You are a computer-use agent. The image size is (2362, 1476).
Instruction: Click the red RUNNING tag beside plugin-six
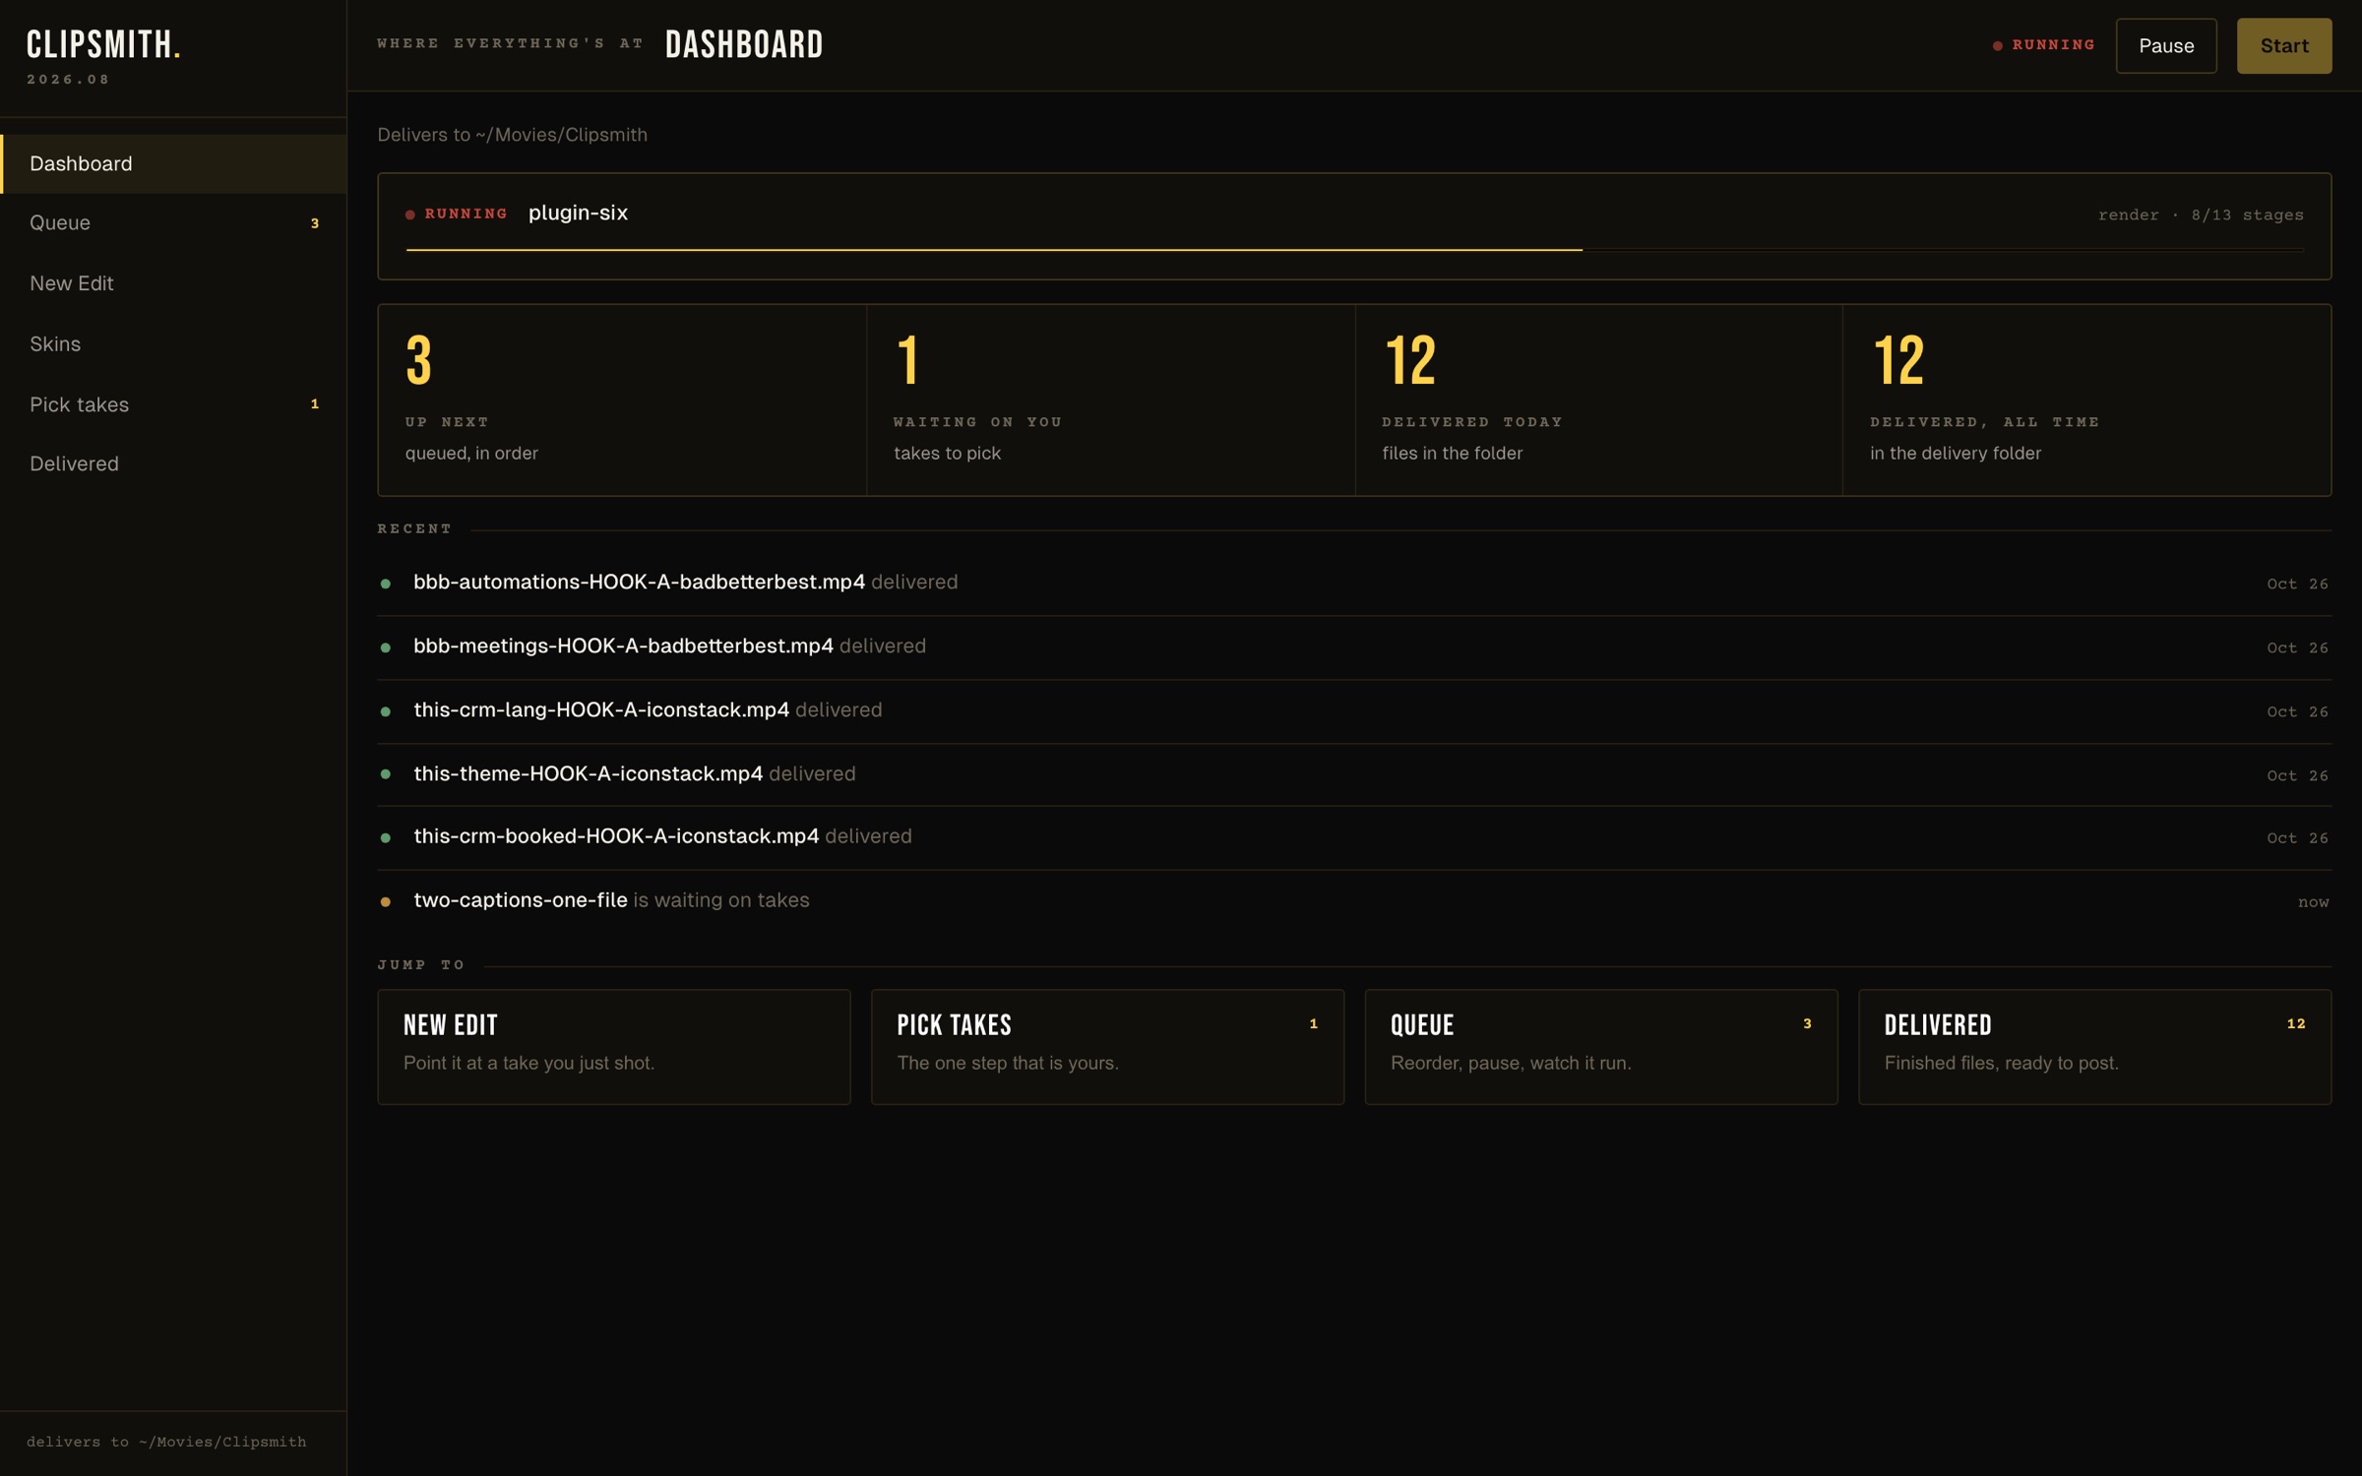click(457, 214)
